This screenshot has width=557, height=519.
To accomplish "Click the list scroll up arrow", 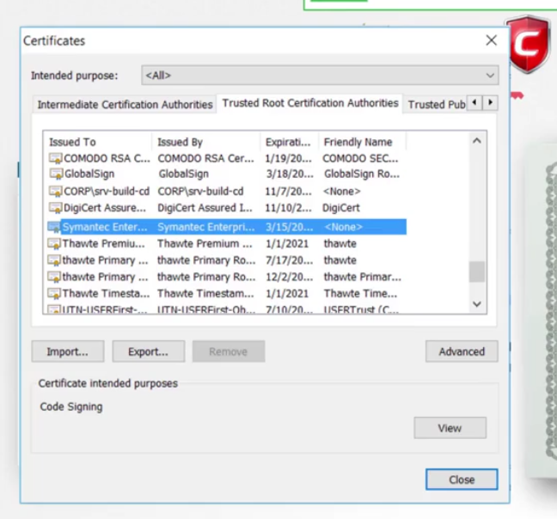I will pos(477,141).
